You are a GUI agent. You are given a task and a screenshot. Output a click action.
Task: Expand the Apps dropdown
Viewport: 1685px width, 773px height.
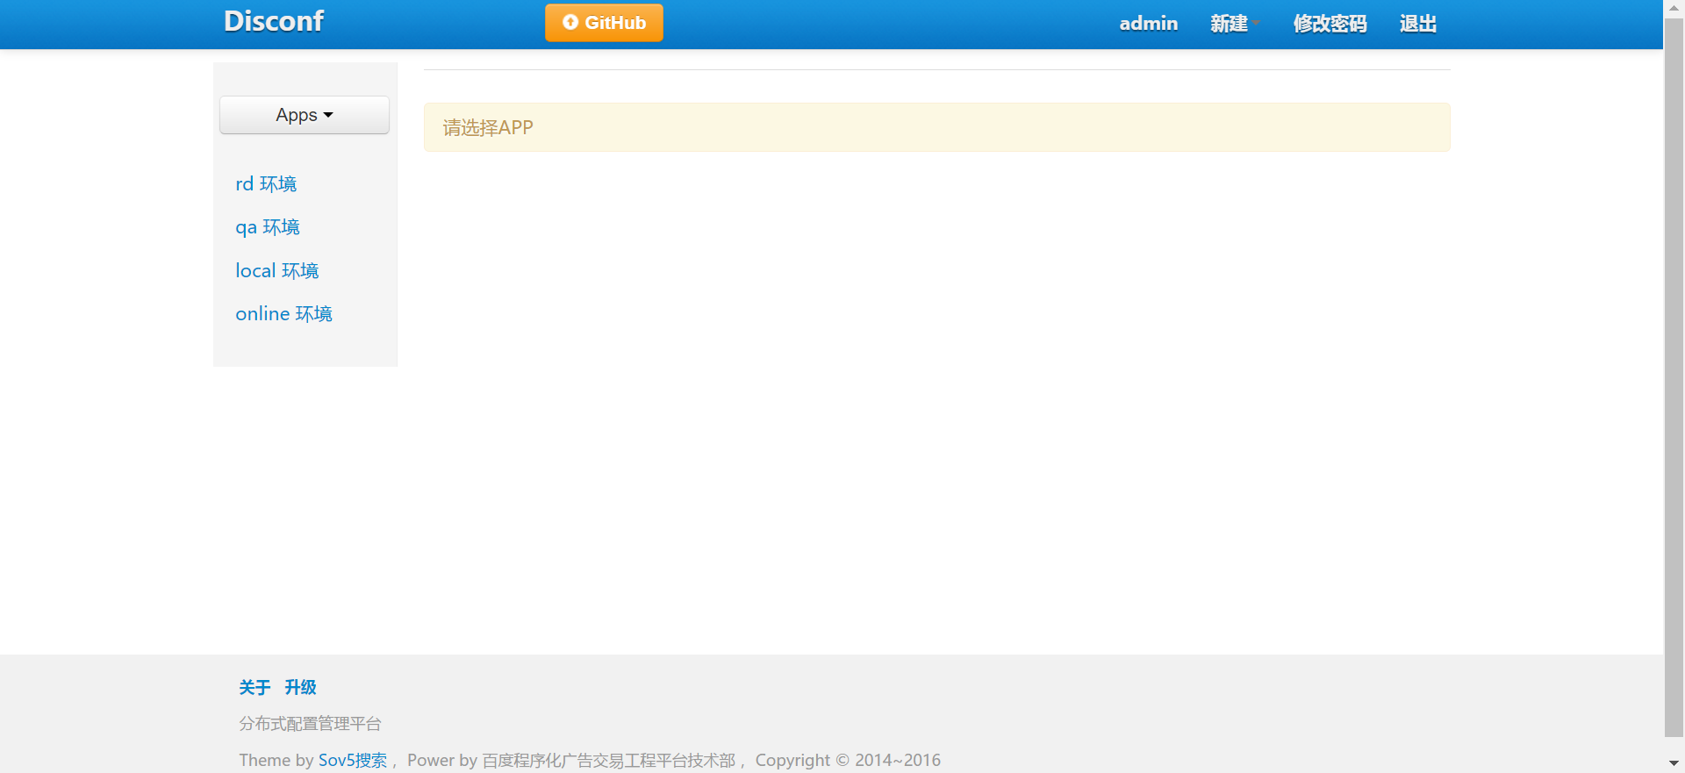click(305, 115)
